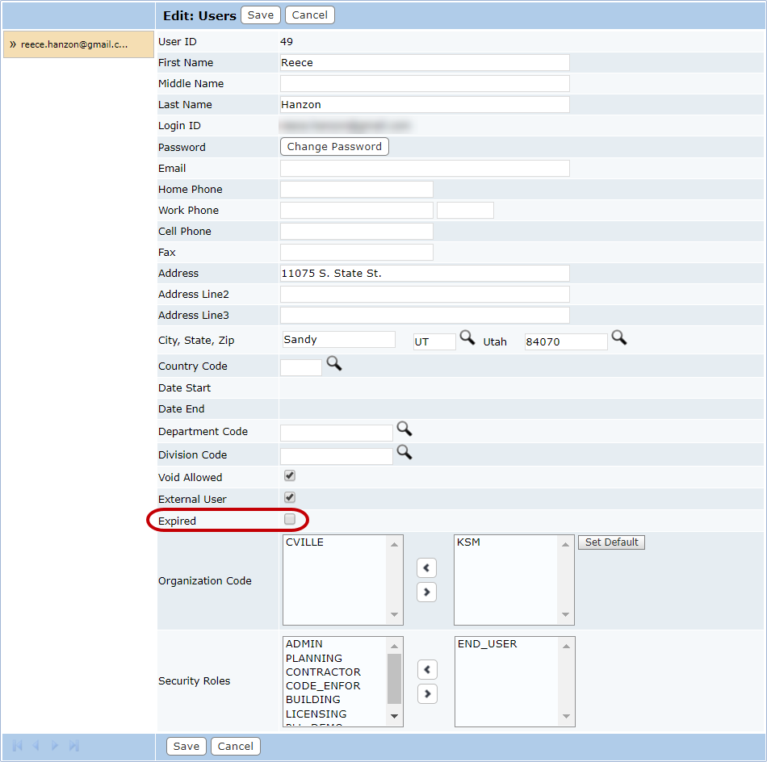Move organization code left with arrow button
767x762 pixels.
(x=427, y=568)
